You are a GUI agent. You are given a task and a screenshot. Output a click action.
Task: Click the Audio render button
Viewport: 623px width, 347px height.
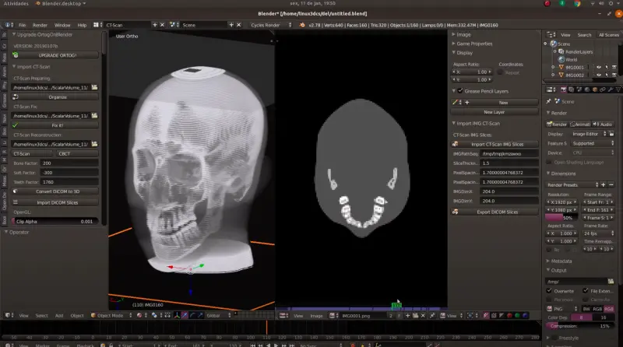click(x=603, y=124)
